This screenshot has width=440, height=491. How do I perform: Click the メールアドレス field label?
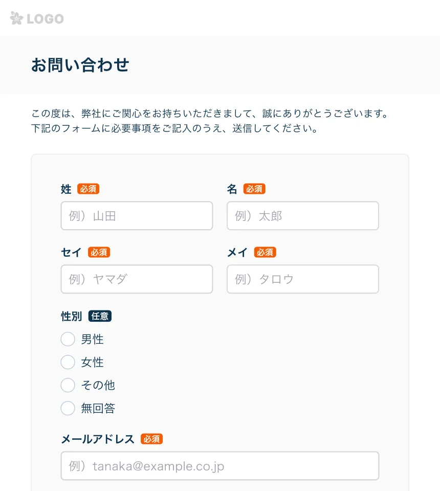[98, 439]
